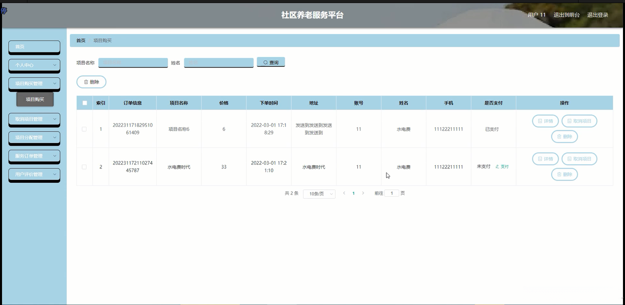Collapse the 项目购买管理 sidebar menu
The image size is (625, 305).
34,84
